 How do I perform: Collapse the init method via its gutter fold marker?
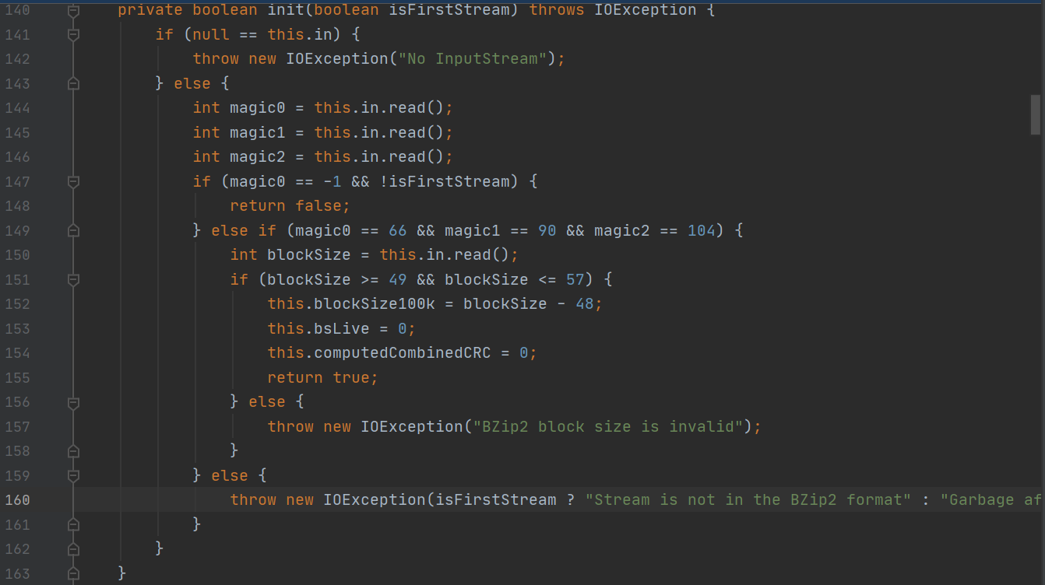(72, 10)
